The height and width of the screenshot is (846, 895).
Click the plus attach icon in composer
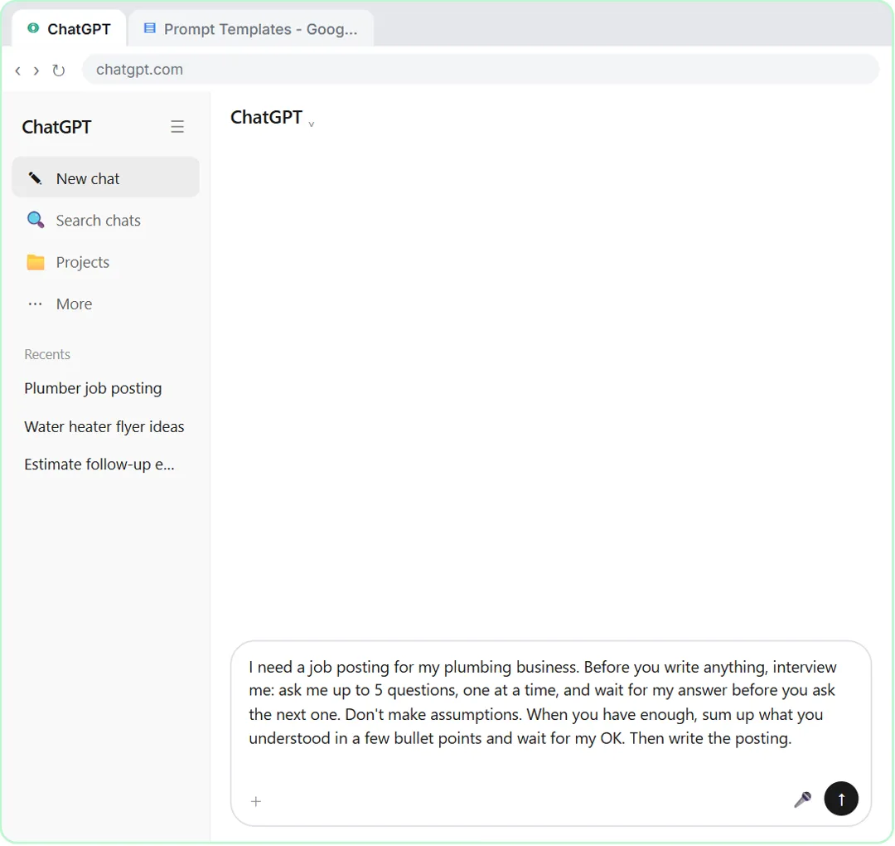[x=256, y=801]
